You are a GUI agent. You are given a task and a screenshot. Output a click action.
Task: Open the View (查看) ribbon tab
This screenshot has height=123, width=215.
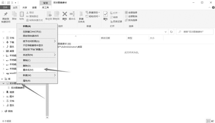(x=34, y=8)
